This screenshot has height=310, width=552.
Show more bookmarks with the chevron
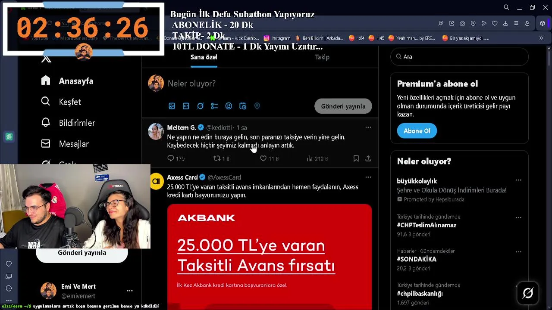541,38
